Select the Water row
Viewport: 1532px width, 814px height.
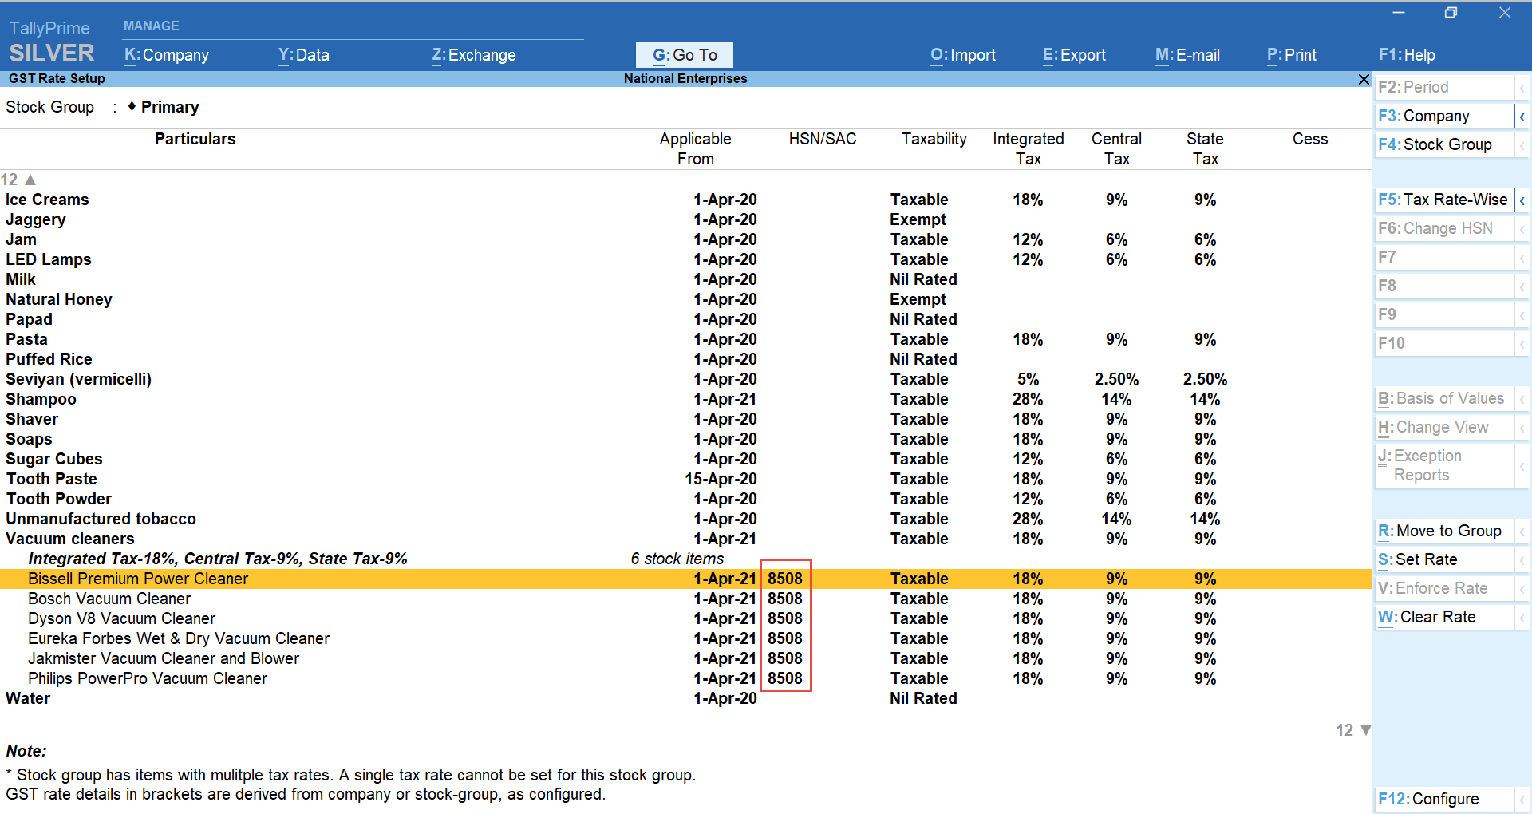click(x=685, y=698)
